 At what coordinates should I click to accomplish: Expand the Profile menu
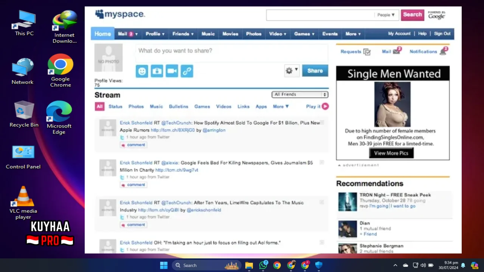coord(155,34)
